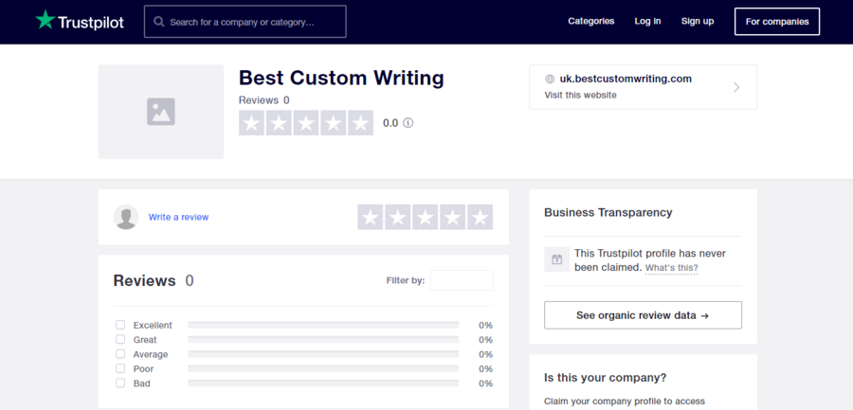
Task: Click the What's this? link
Action: [x=671, y=268]
